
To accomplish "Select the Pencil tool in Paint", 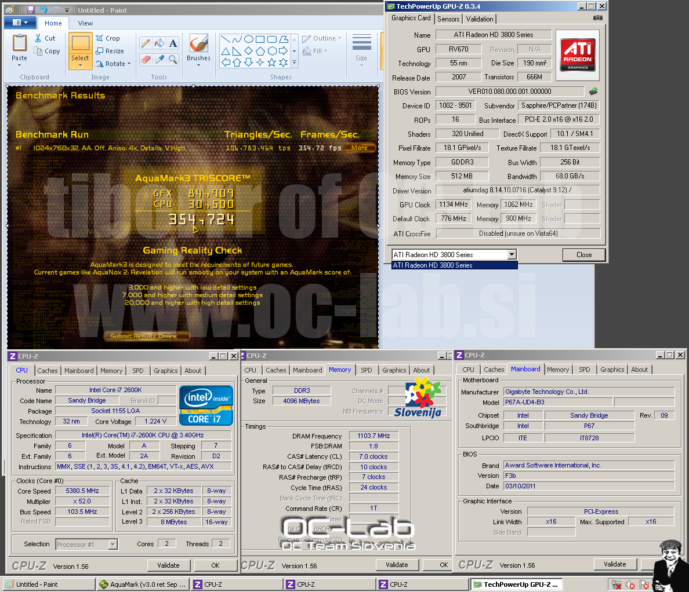I will click(146, 43).
